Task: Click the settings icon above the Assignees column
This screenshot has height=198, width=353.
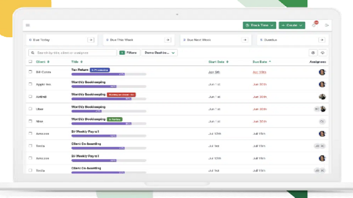Action: click(313, 53)
